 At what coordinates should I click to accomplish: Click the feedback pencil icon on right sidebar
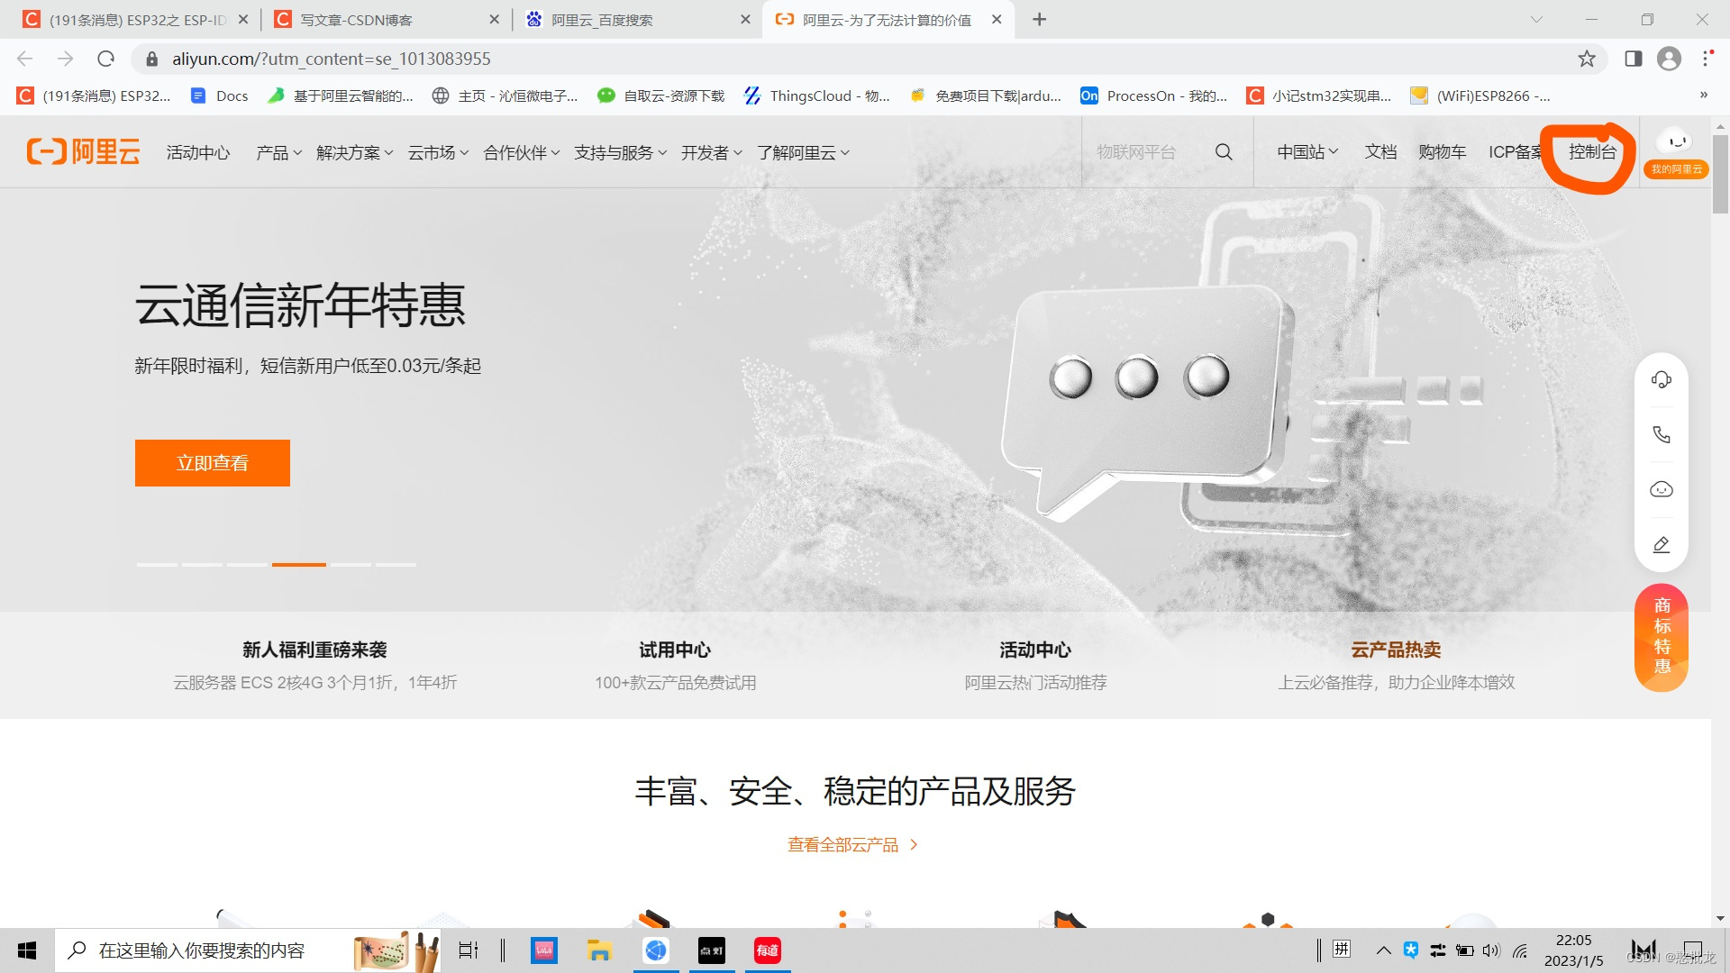1661,544
